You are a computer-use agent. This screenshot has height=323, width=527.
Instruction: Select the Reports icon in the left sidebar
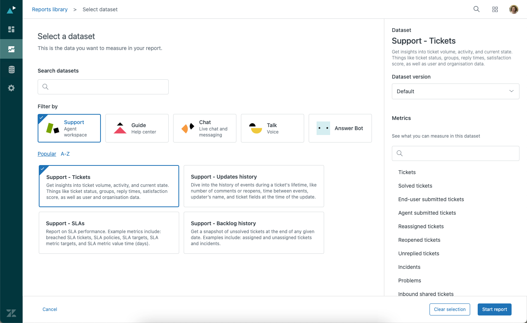11,49
